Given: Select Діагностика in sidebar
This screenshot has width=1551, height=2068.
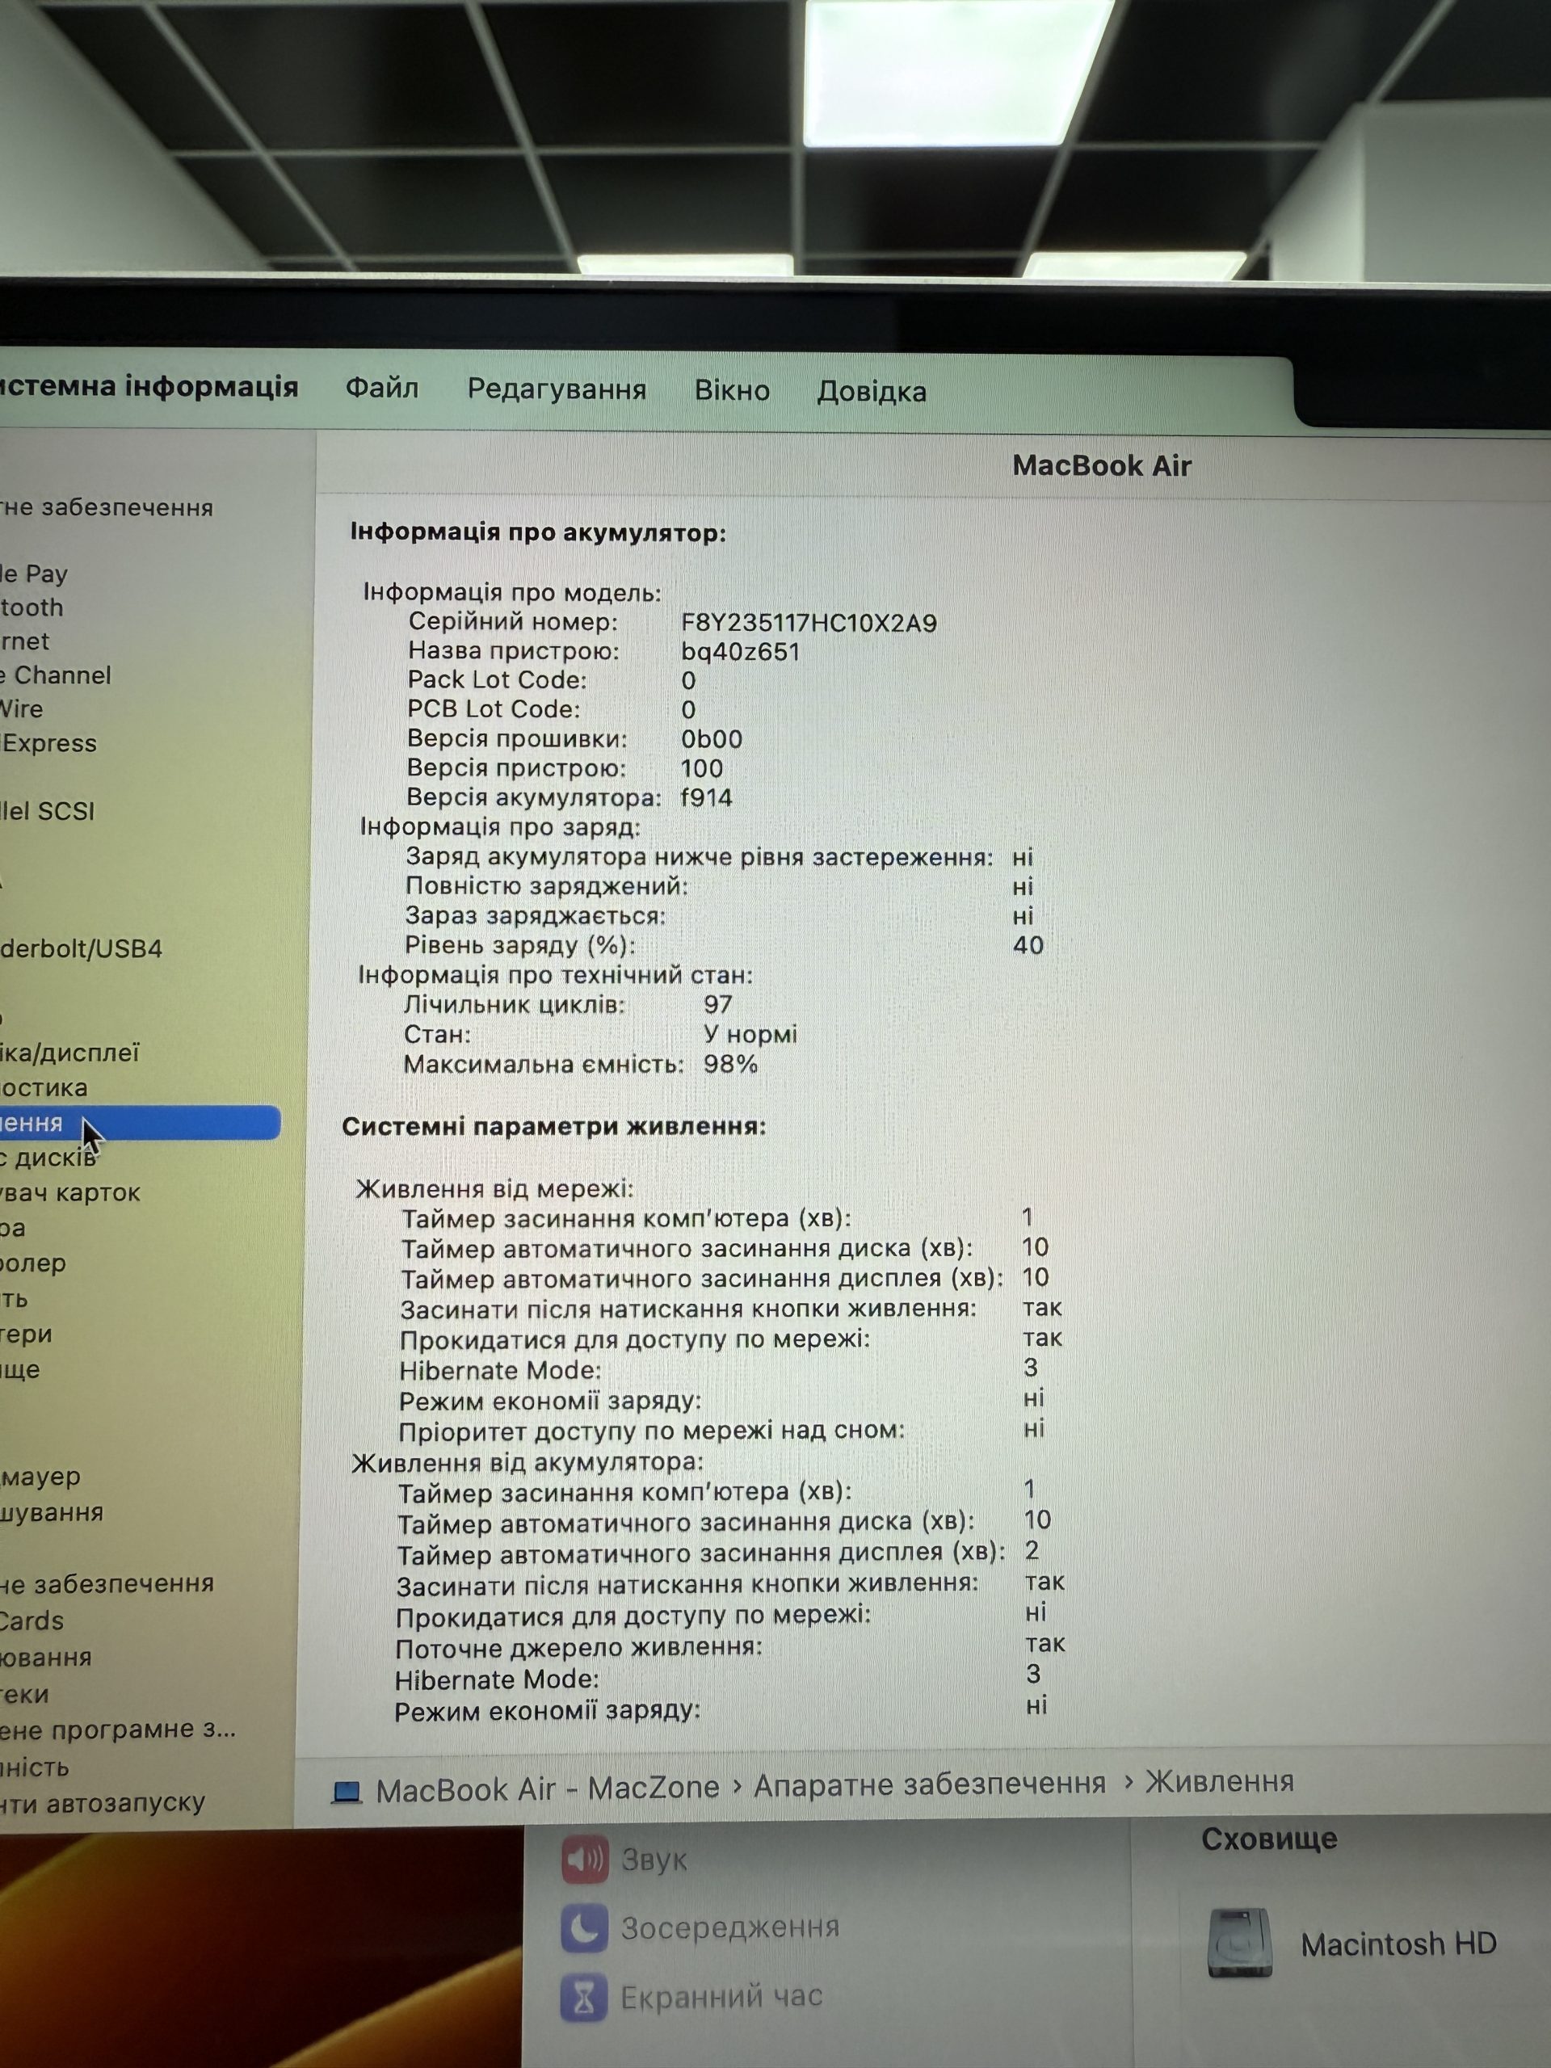Looking at the screenshot, I should (44, 1088).
